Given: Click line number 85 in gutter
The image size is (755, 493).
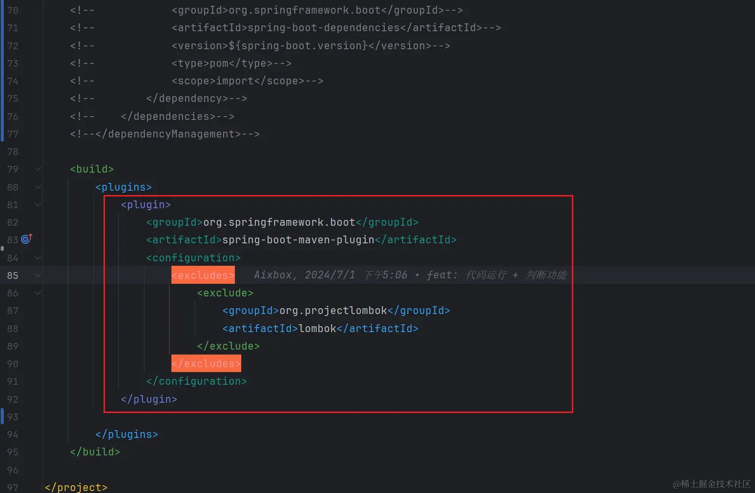Looking at the screenshot, I should [13, 276].
